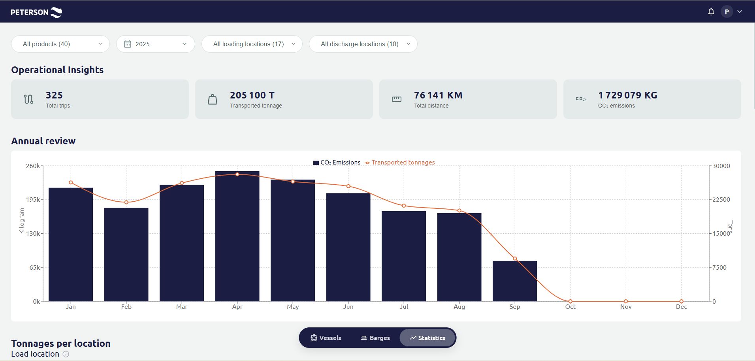This screenshot has width=755, height=361.
Task: Open the notification bell
Action: point(710,11)
